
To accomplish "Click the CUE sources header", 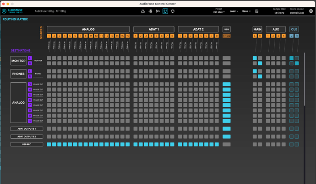I will tap(294, 29).
